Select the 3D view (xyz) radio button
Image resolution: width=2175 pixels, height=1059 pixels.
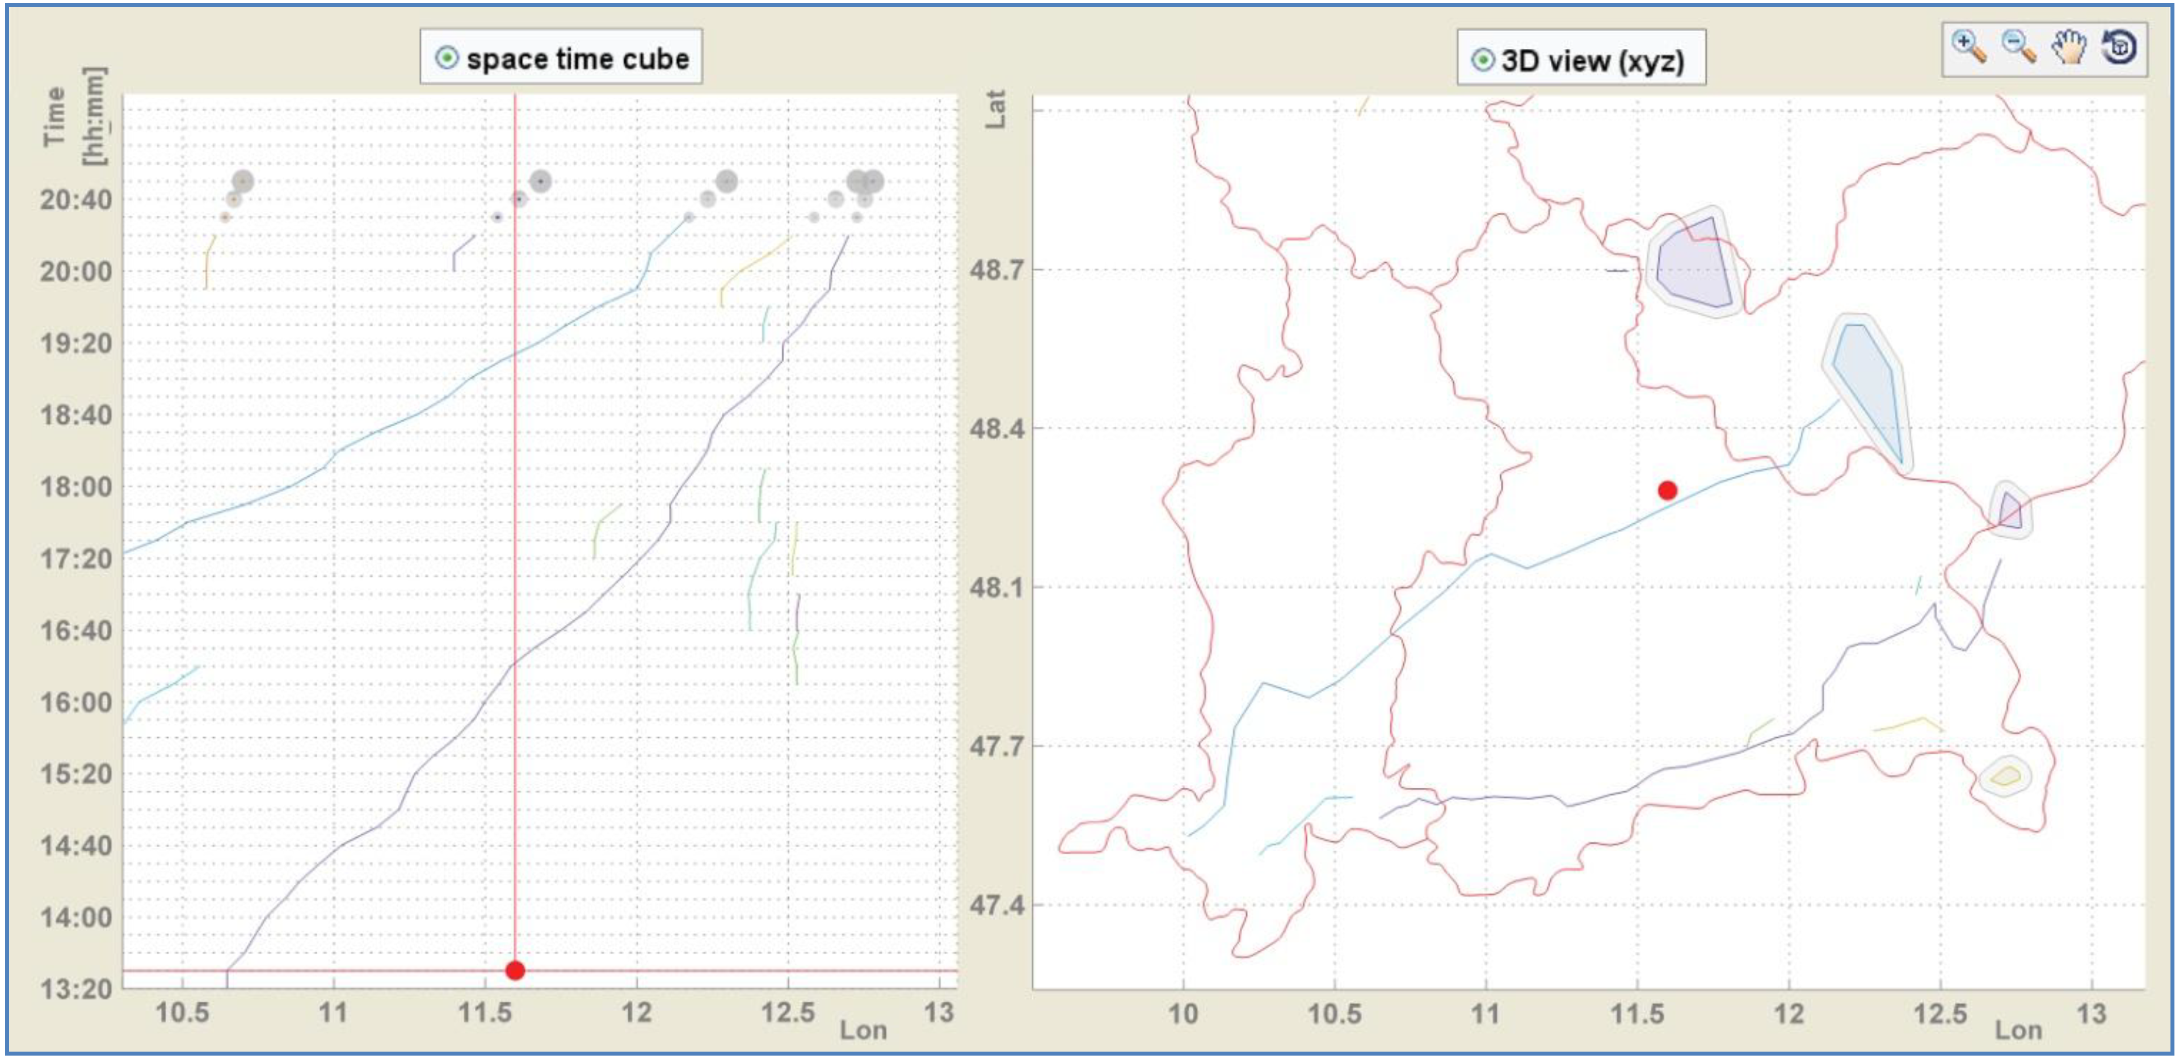pyautogui.click(x=1483, y=60)
